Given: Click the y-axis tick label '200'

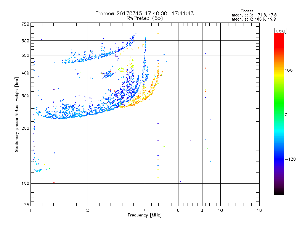Looking at the screenshot, I should click(x=25, y=128).
